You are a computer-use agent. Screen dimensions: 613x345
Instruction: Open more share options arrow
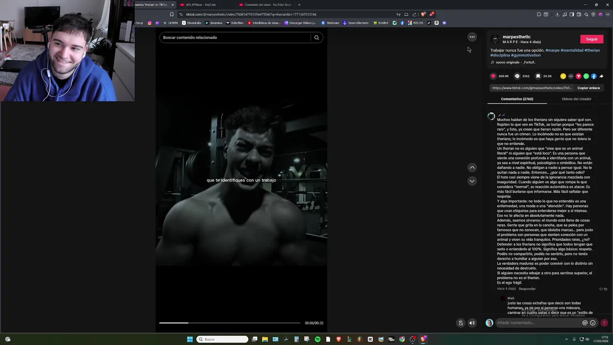click(x=602, y=76)
